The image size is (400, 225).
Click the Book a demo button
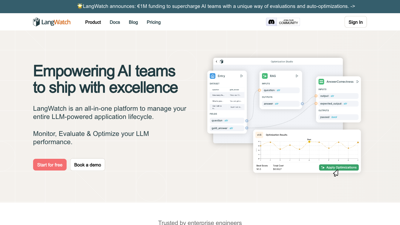(x=88, y=165)
